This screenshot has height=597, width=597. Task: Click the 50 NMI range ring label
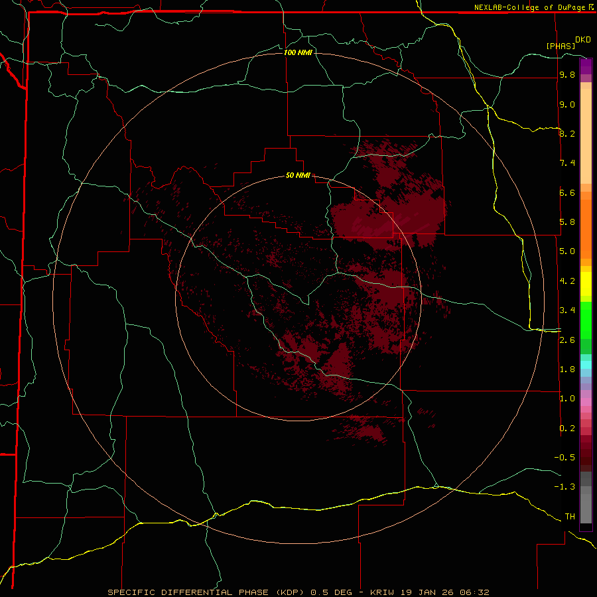click(x=298, y=175)
